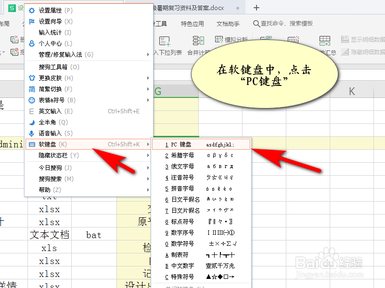Click the 隐藏明细数据 icon
The height and width of the screenshot is (288, 385).
tap(345, 52)
